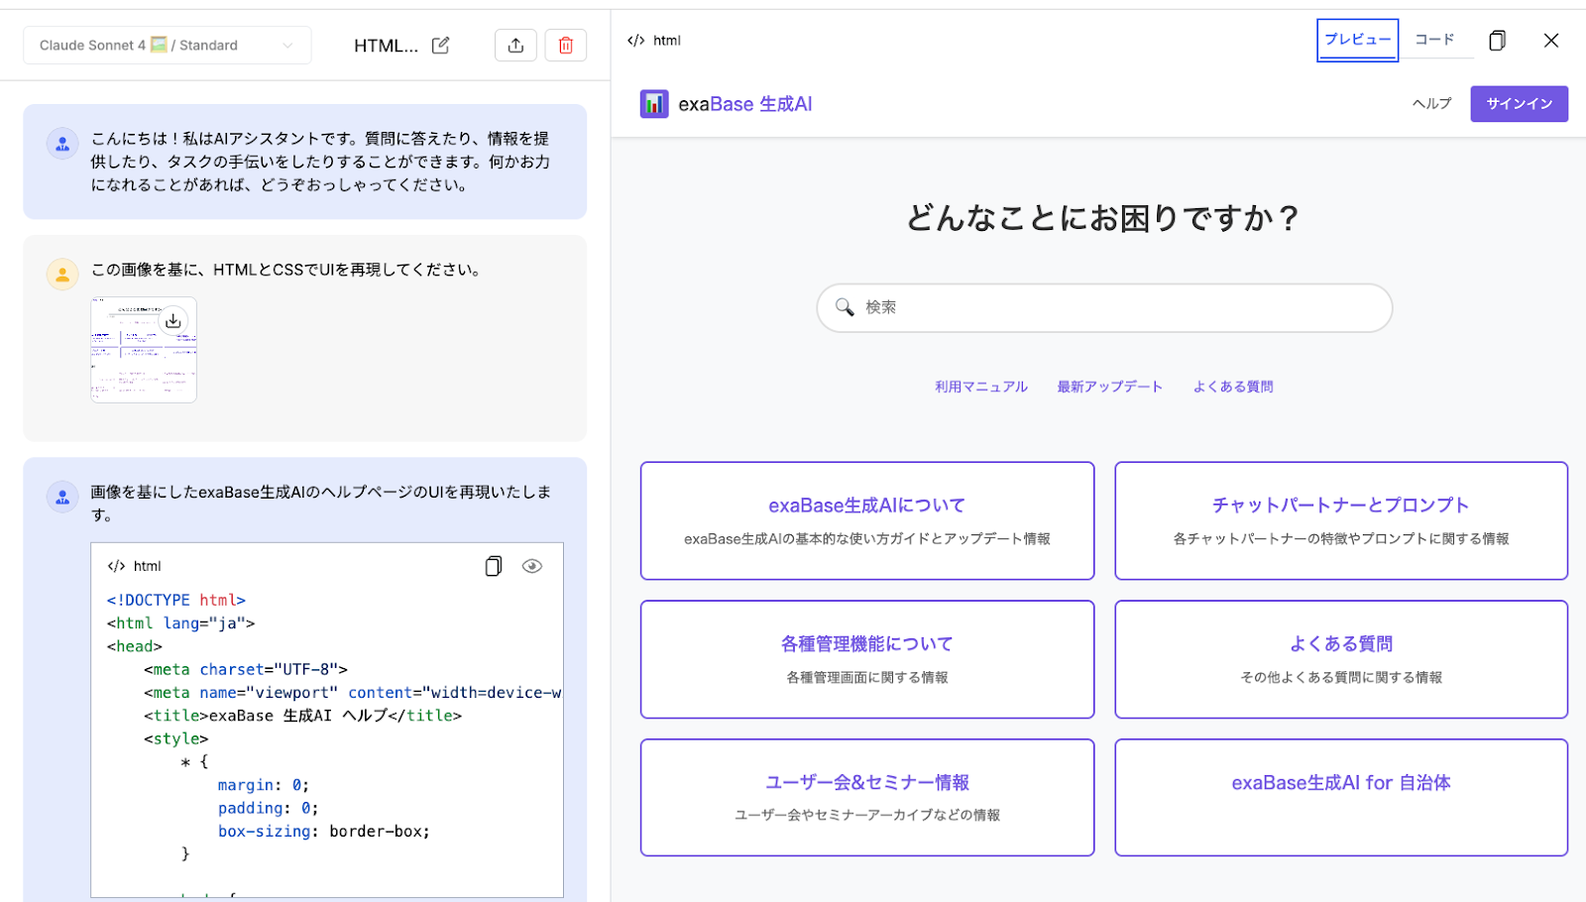Open the attached screenshot thumbnail

tap(144, 350)
